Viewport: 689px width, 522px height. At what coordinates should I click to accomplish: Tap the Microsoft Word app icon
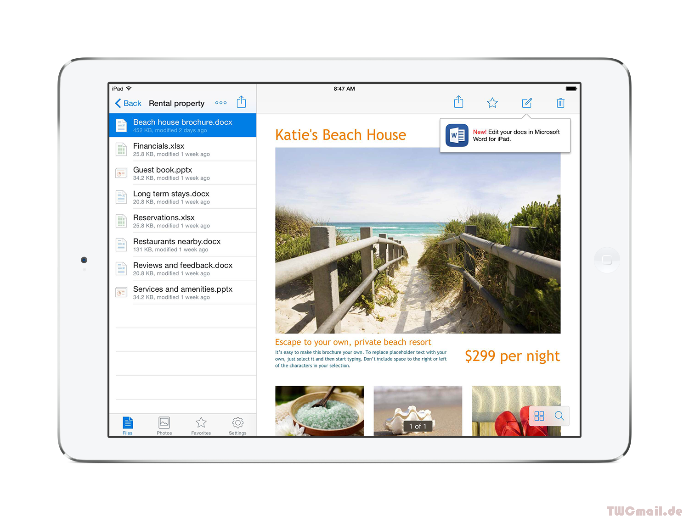coord(457,135)
